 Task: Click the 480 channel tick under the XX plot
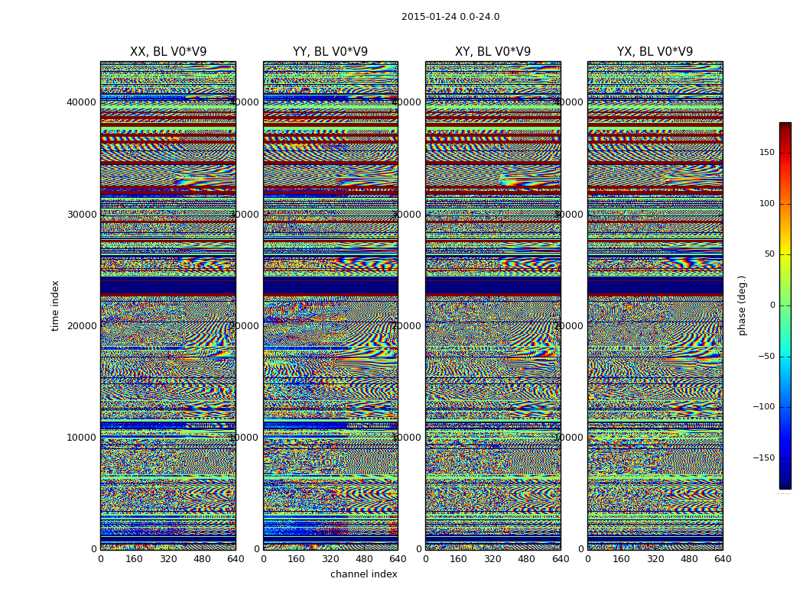coord(202,559)
